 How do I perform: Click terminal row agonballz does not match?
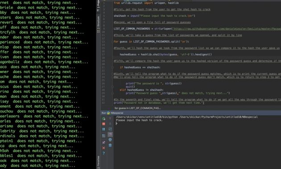[44, 62]
